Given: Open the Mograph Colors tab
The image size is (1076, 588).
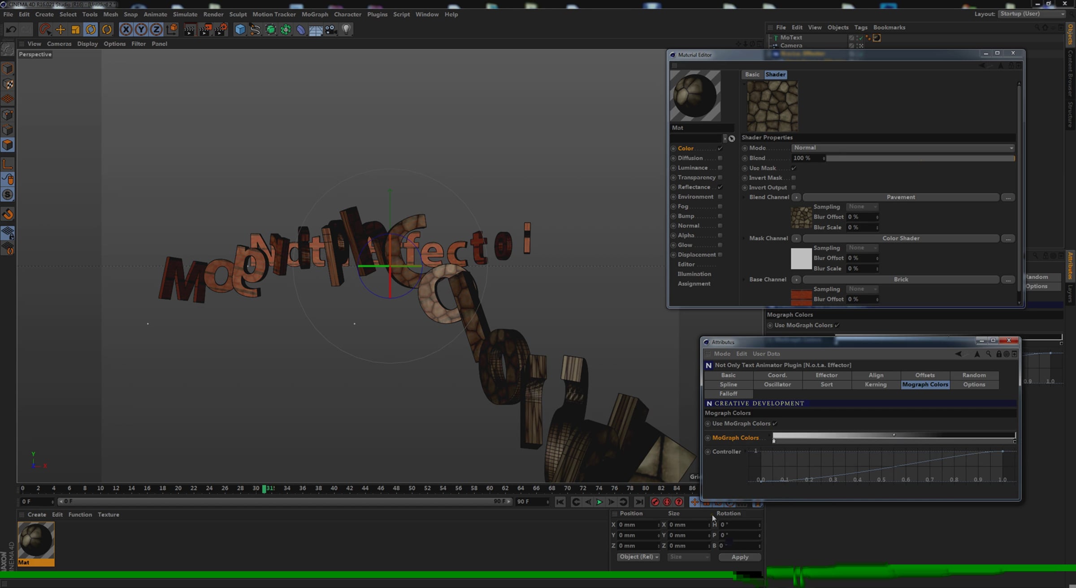Looking at the screenshot, I should click(x=925, y=385).
